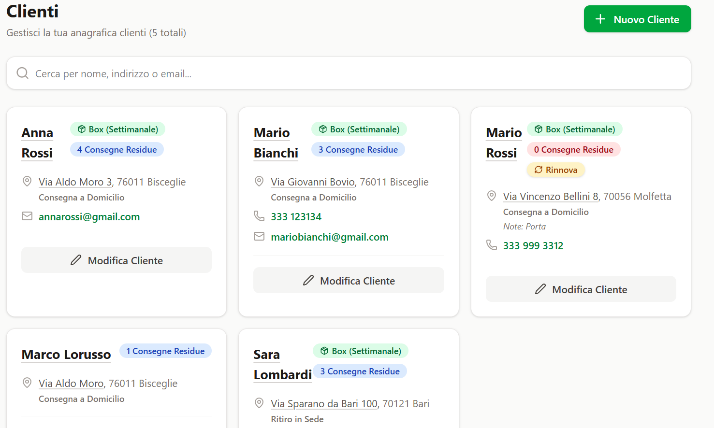The height and width of the screenshot is (428, 714).
Task: Call the number 333 999 3312
Action: click(533, 245)
